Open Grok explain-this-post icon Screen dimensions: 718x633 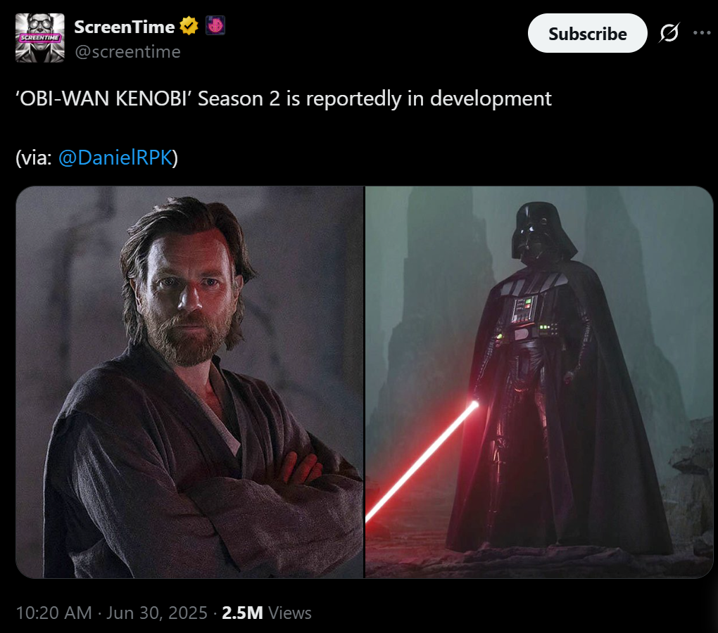669,33
